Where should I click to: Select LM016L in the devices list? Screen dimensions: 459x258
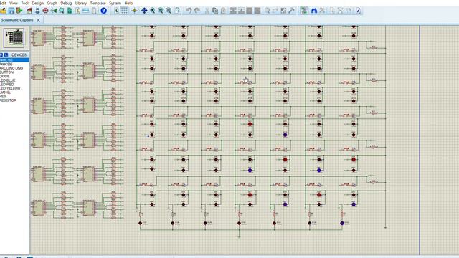coord(5,92)
